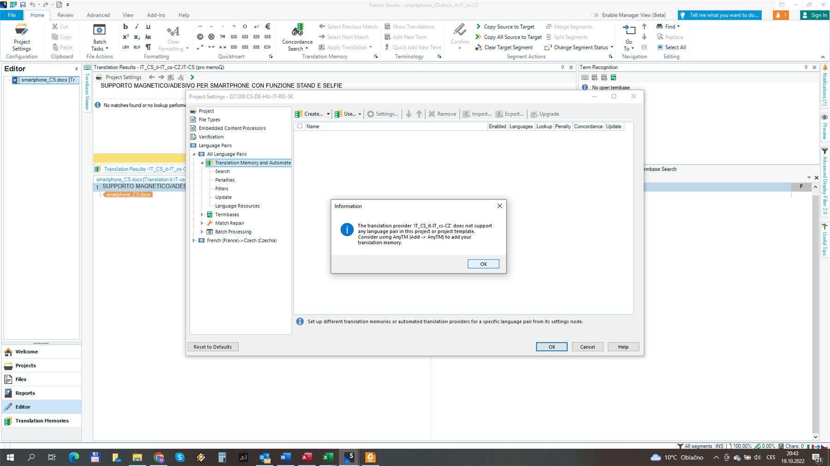Viewport: 830px width, 466px height.
Task: Open the Reports view in navigation pane
Action: (x=41, y=393)
